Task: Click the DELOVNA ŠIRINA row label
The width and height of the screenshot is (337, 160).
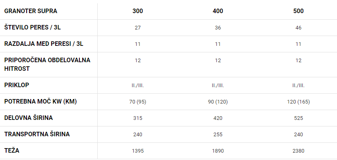Action: coord(28,117)
